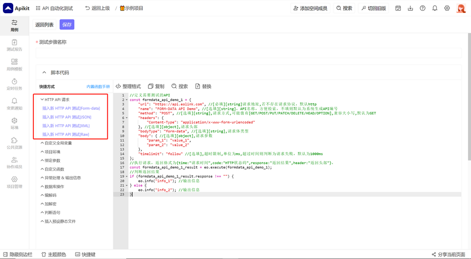
Task: Collapse the 脚本代码 section
Action: point(44,72)
